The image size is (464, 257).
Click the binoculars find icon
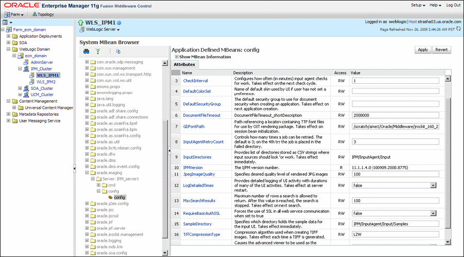[86, 51]
